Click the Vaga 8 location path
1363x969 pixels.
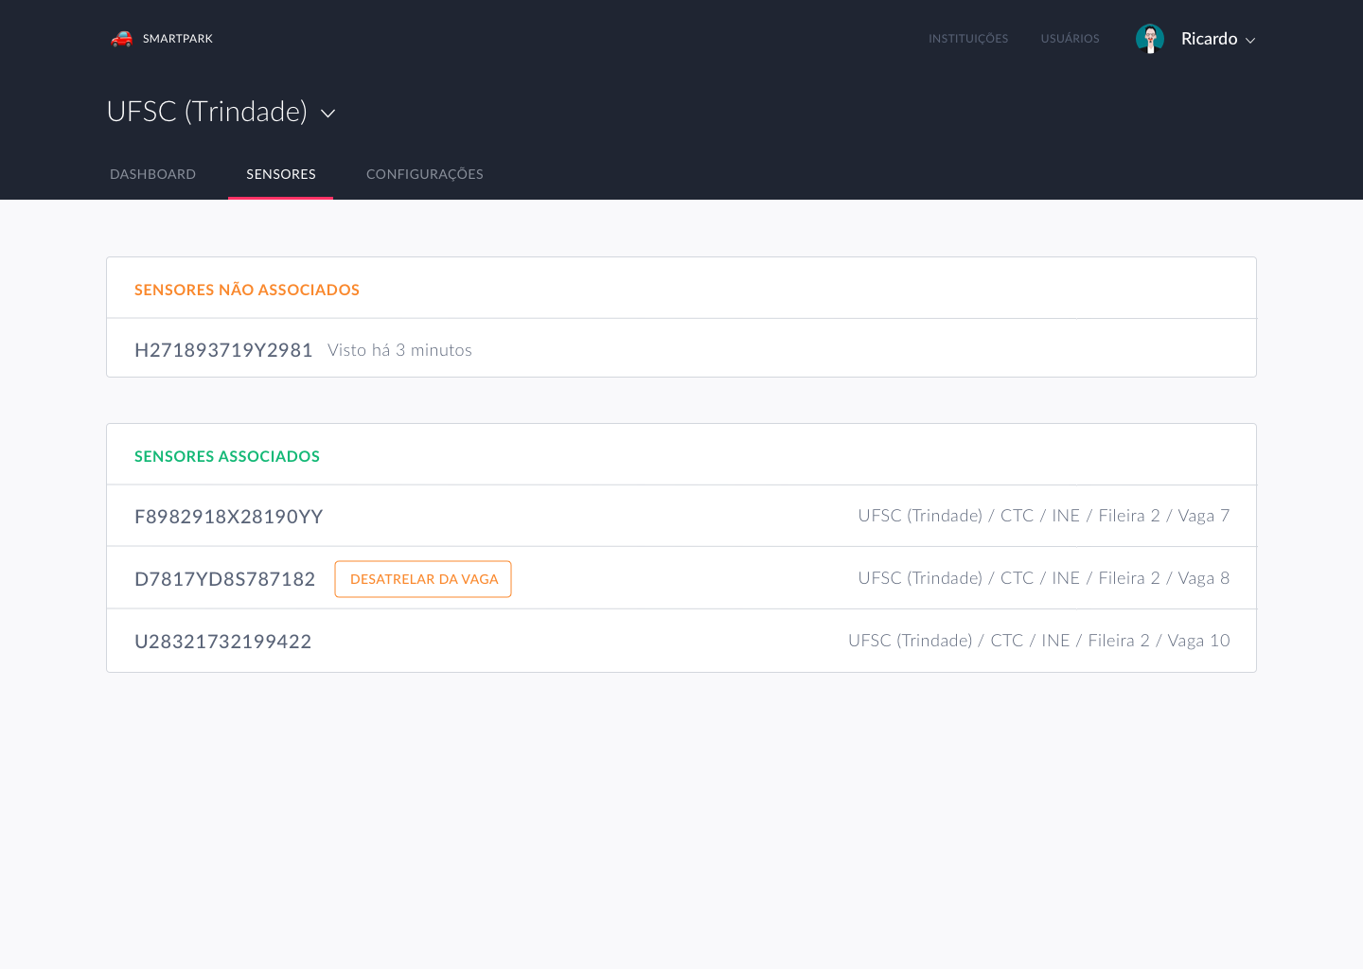1043,578
